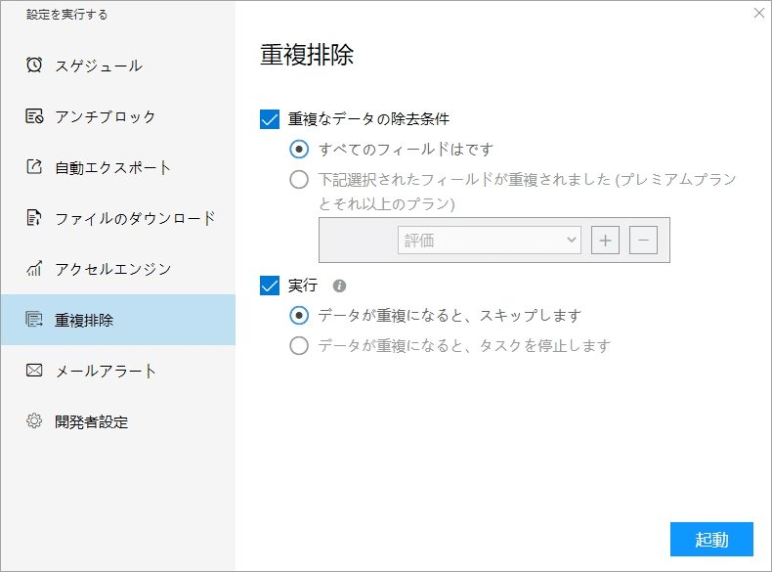The image size is (772, 572).
Task: Choose データが重複になると、スキップします radio button
Action: click(x=299, y=316)
